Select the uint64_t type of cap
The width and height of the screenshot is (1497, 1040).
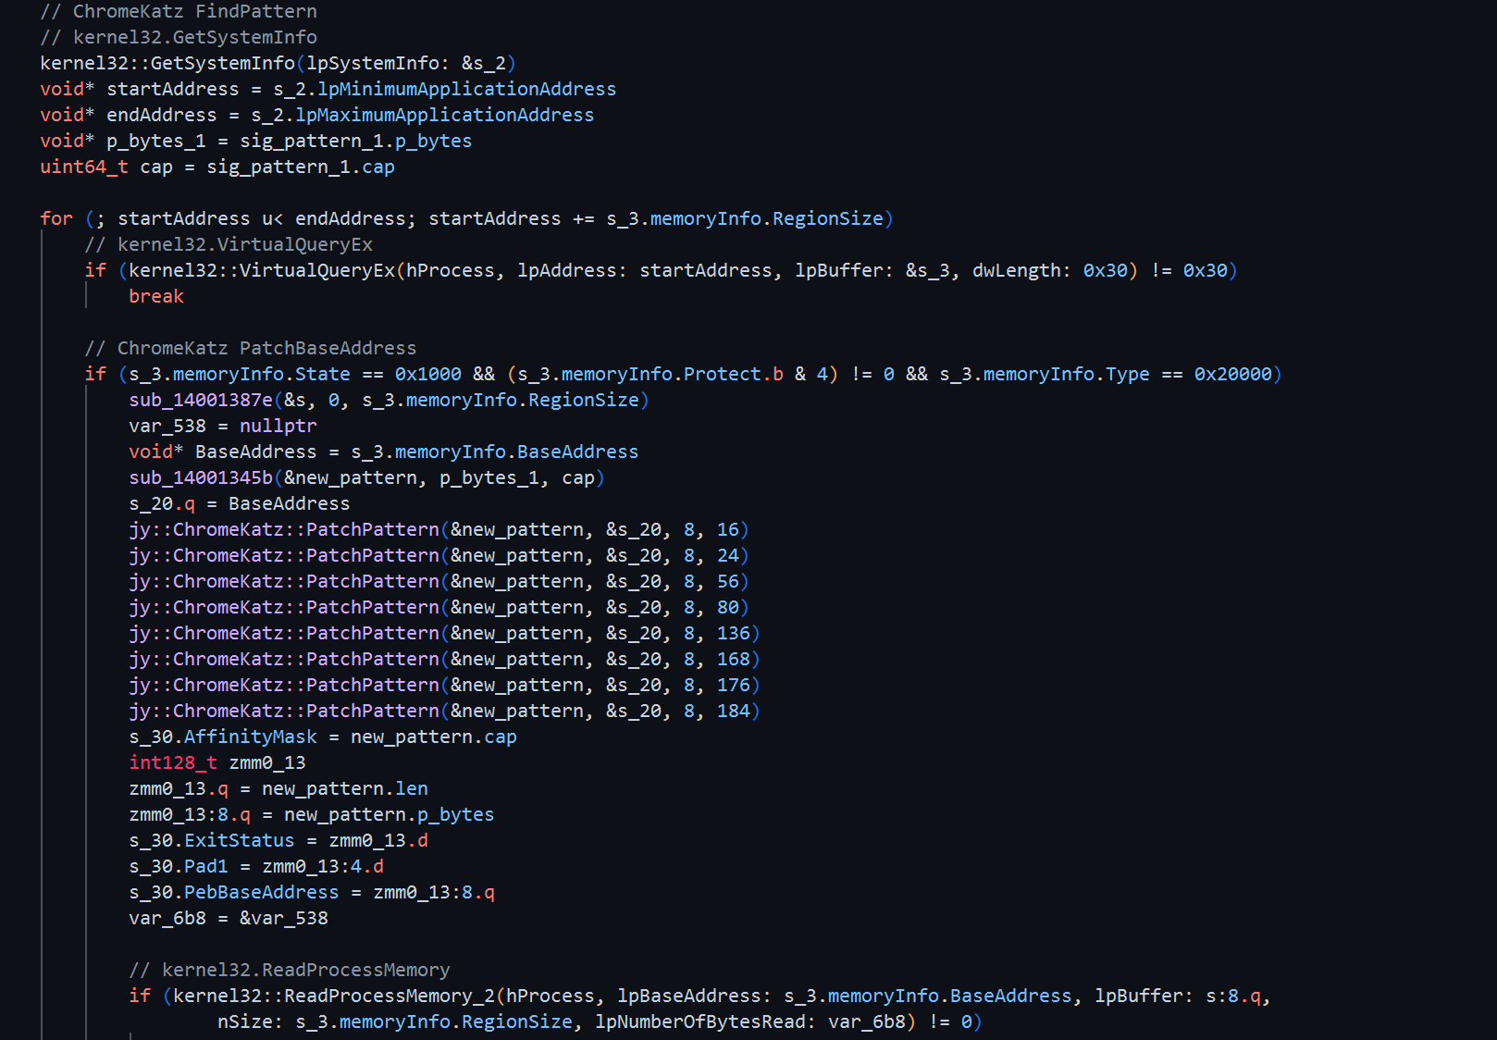click(x=84, y=167)
